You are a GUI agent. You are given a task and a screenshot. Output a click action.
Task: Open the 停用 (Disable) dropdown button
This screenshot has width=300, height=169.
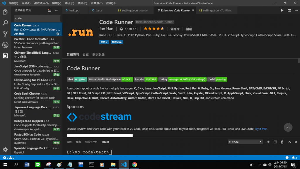click(104, 42)
